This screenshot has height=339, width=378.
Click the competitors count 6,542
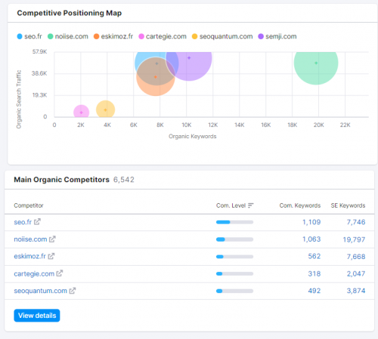pos(124,180)
